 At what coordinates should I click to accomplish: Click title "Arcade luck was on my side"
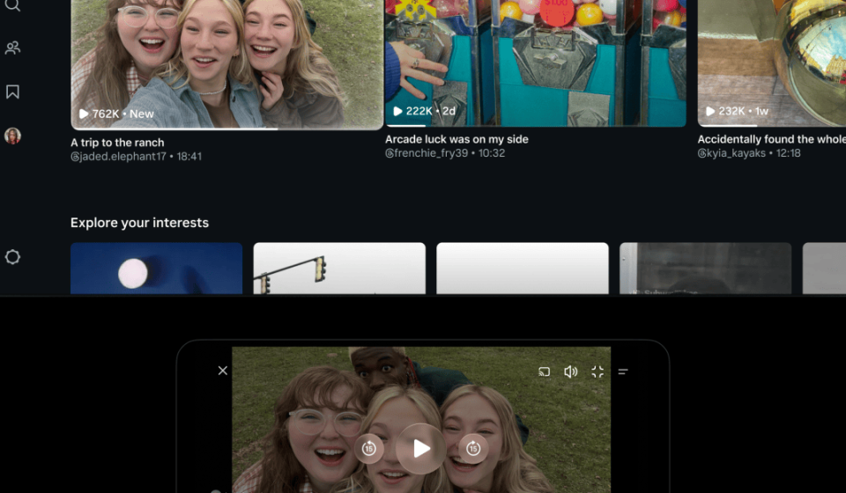(x=456, y=139)
